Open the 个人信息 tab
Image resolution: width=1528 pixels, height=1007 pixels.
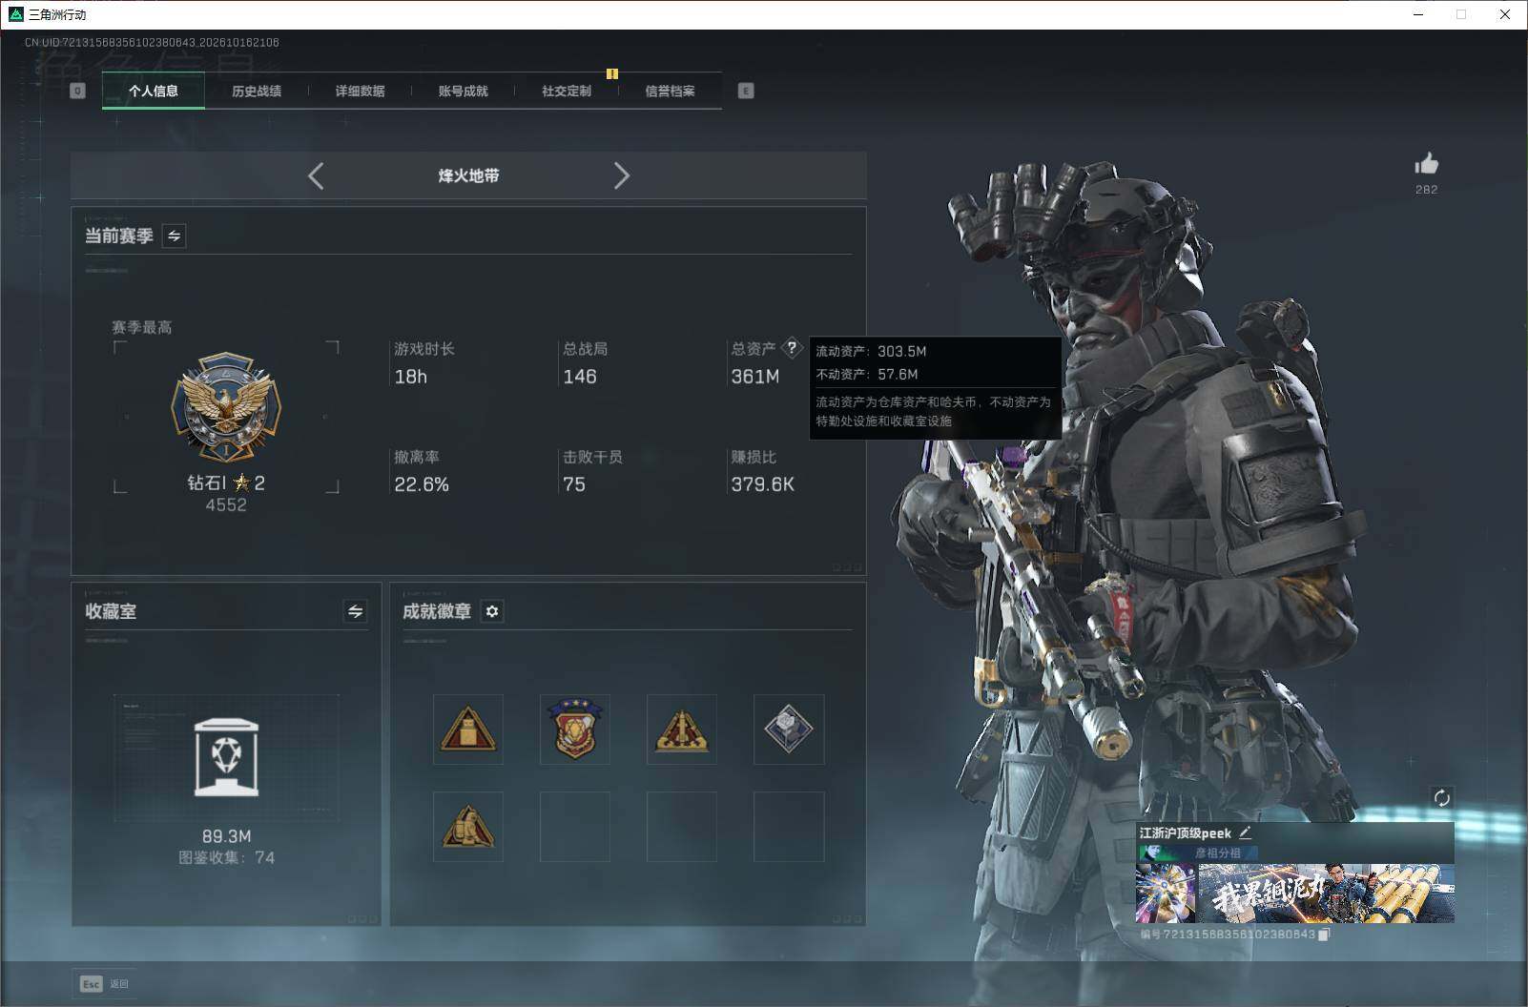click(x=154, y=91)
